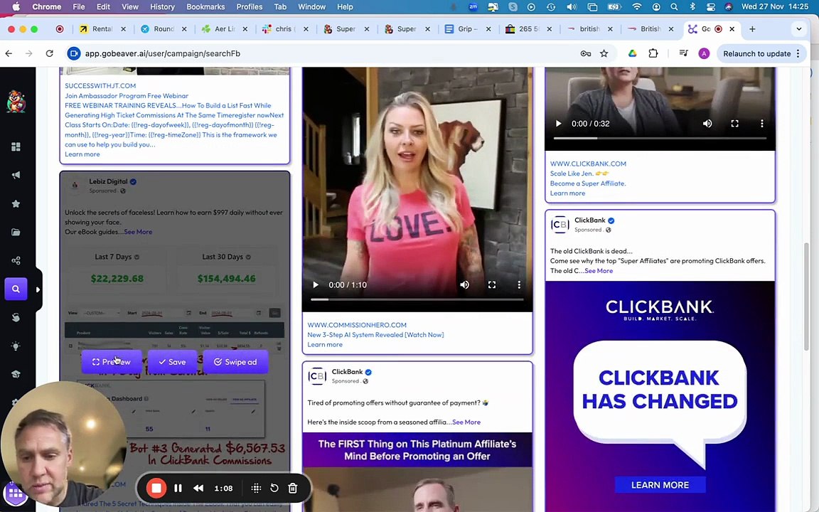Open a new browser tab
The height and width of the screenshot is (512, 819).
pos(752,28)
